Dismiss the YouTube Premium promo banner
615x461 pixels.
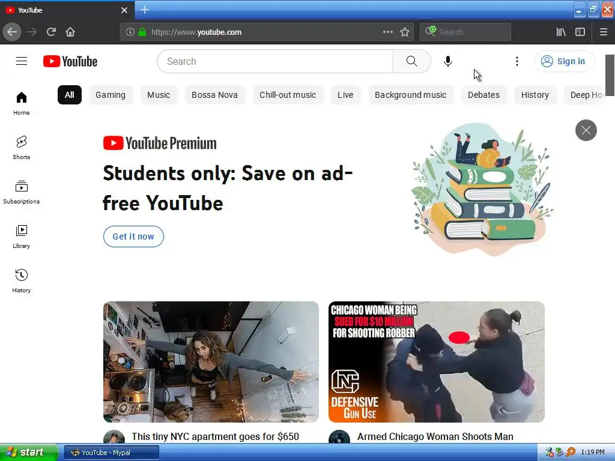pyautogui.click(x=586, y=130)
